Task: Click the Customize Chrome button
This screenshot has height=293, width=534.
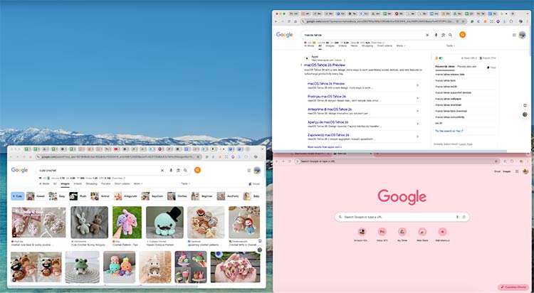Action: [513, 287]
